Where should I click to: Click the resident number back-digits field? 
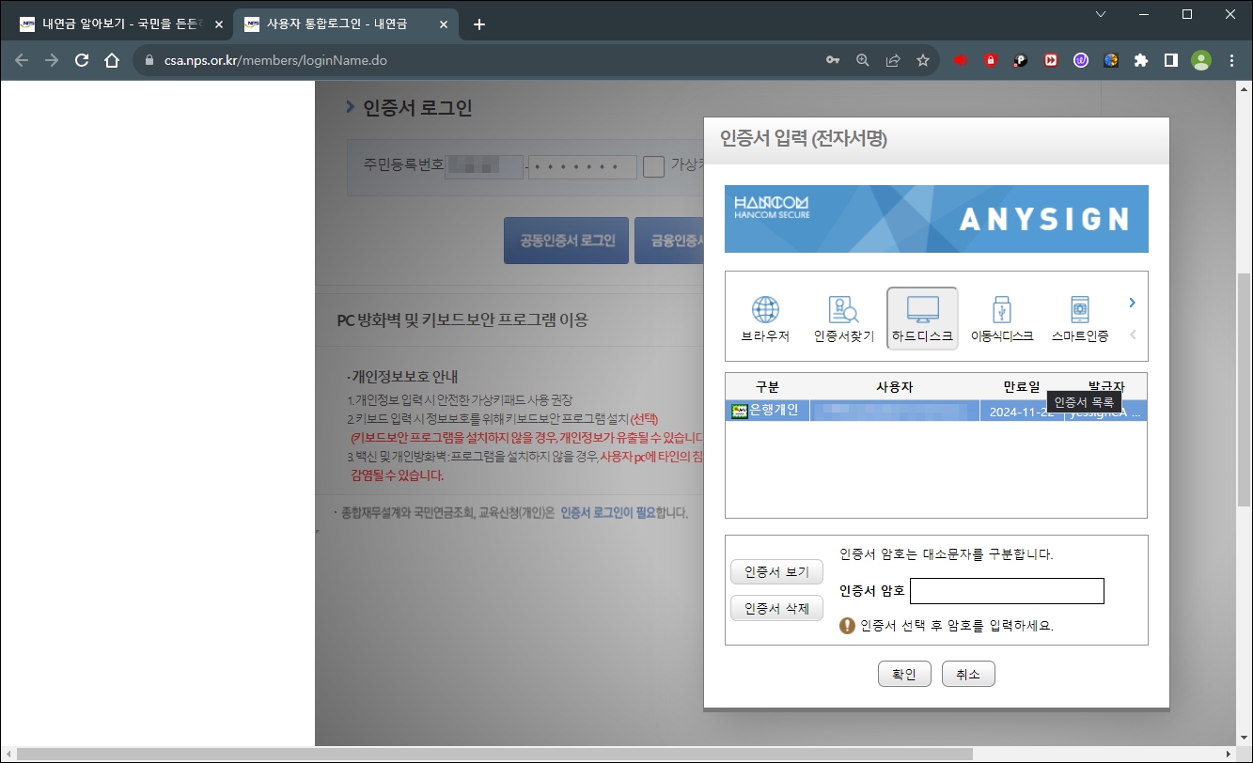pos(583,167)
